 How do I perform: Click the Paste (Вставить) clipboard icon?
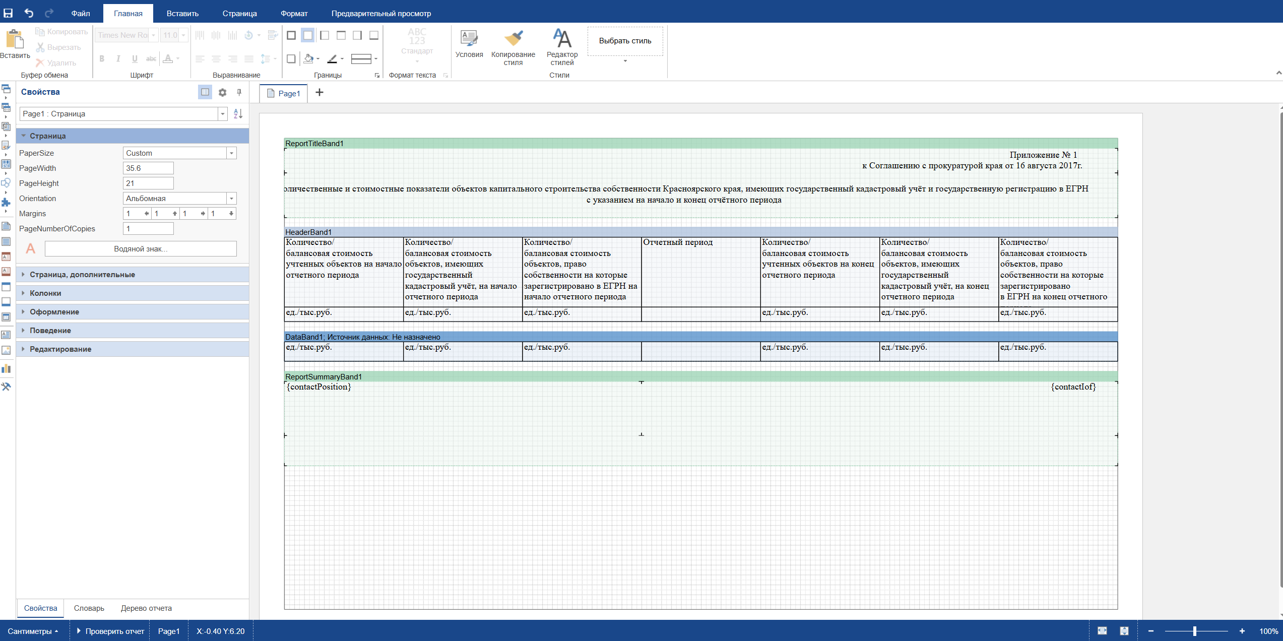[15, 39]
